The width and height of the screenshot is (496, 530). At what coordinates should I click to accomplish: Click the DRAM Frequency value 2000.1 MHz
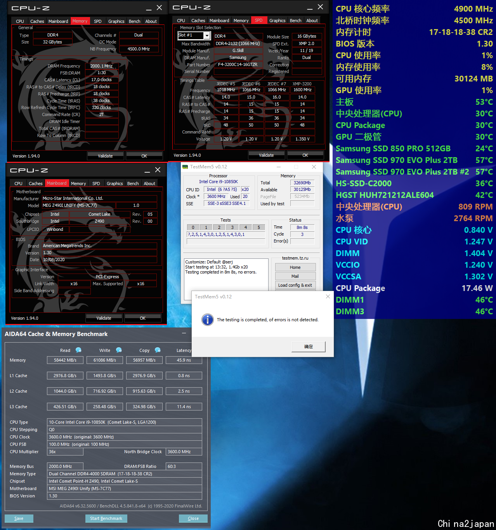(102, 66)
